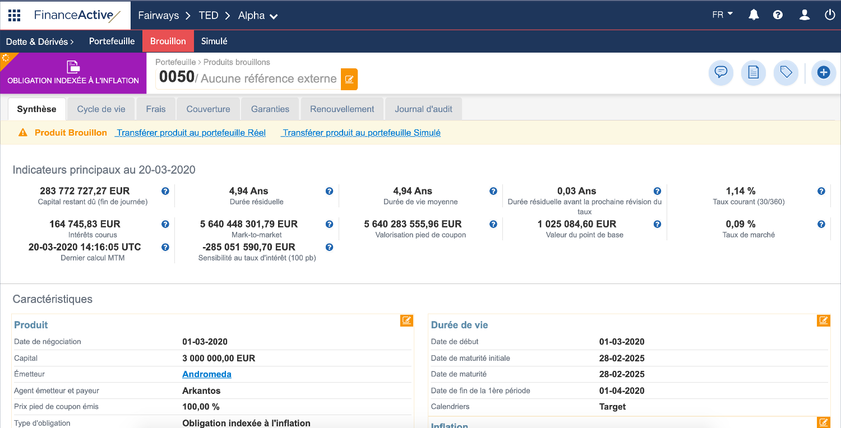841x428 pixels.
Task: Open the user profile icon
Action: (x=805, y=15)
